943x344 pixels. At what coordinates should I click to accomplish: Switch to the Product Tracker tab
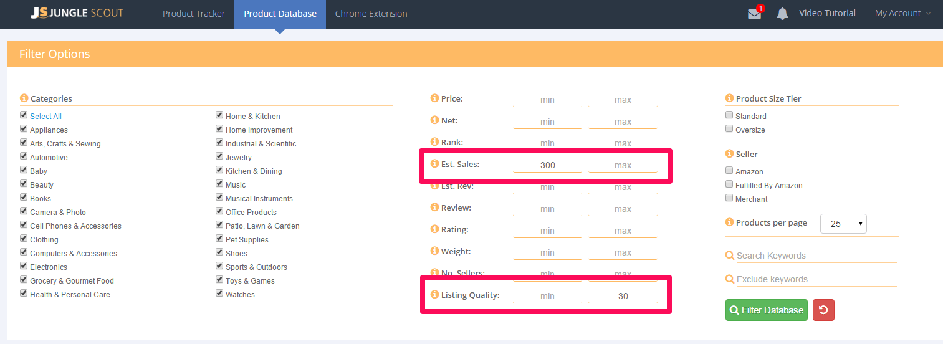(194, 14)
